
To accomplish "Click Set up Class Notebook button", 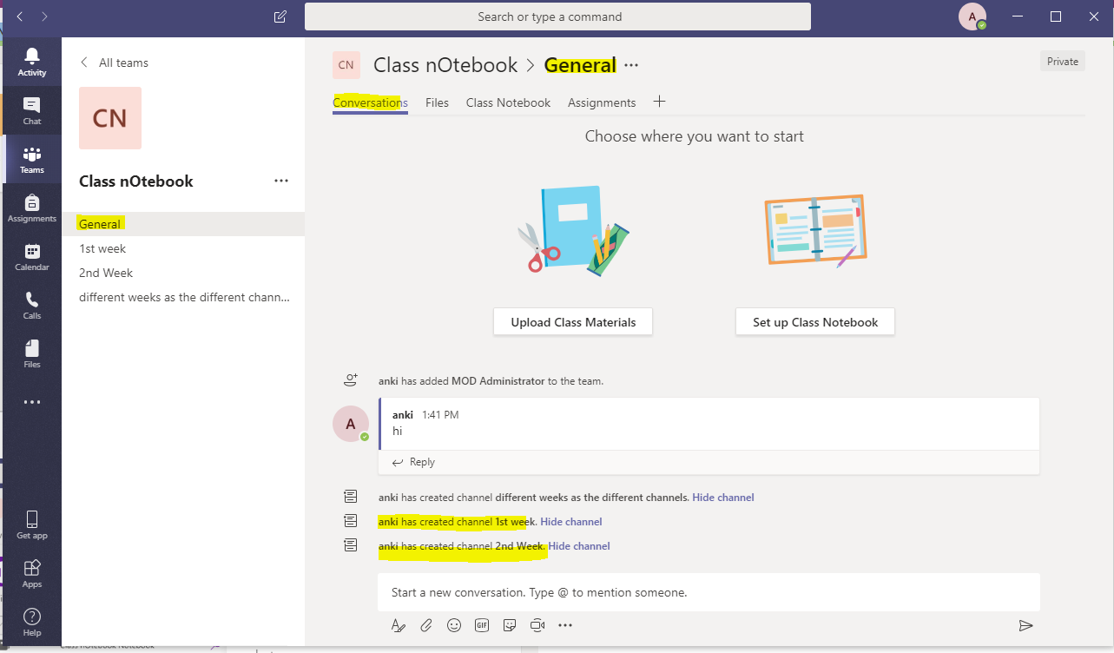I will click(x=815, y=322).
